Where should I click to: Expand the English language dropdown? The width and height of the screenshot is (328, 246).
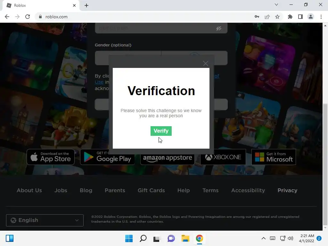pos(45,220)
